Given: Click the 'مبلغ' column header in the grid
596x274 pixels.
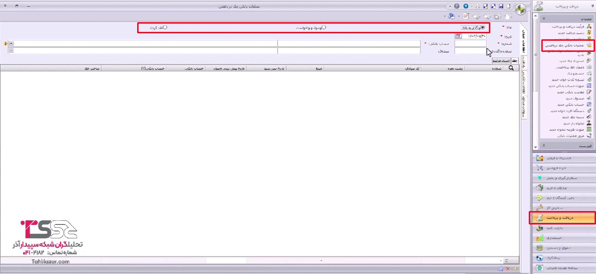Looking at the screenshot, I should coord(305,68).
